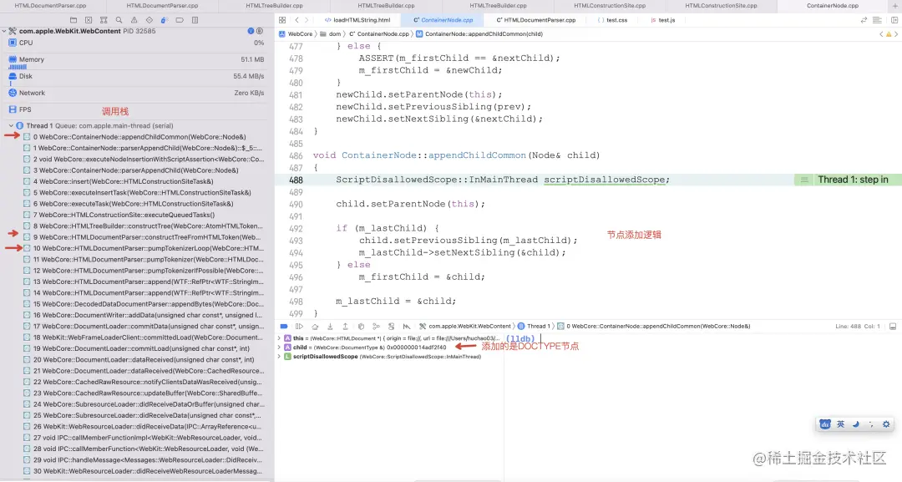Switch to loadHTMLString.html editor tab

[x=357, y=20]
